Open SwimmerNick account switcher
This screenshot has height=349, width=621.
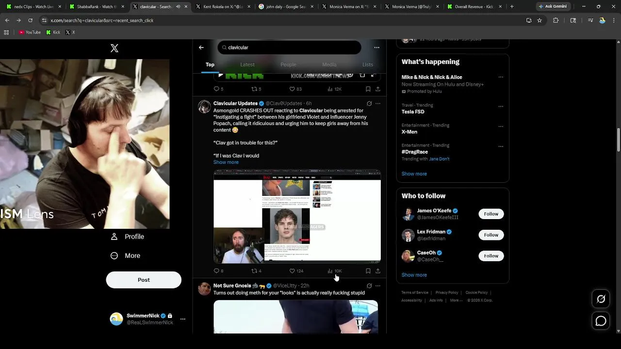pos(147,319)
